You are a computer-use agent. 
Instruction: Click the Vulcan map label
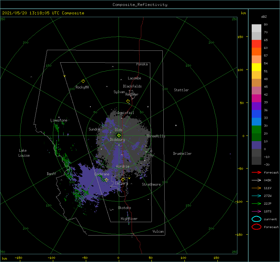[158, 231]
